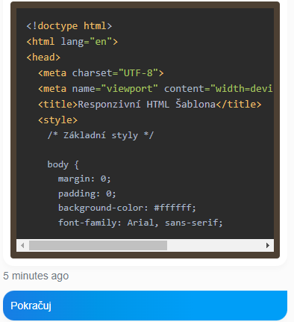Click the meta name="viewport" line
The image size is (294, 322).
click(155, 89)
